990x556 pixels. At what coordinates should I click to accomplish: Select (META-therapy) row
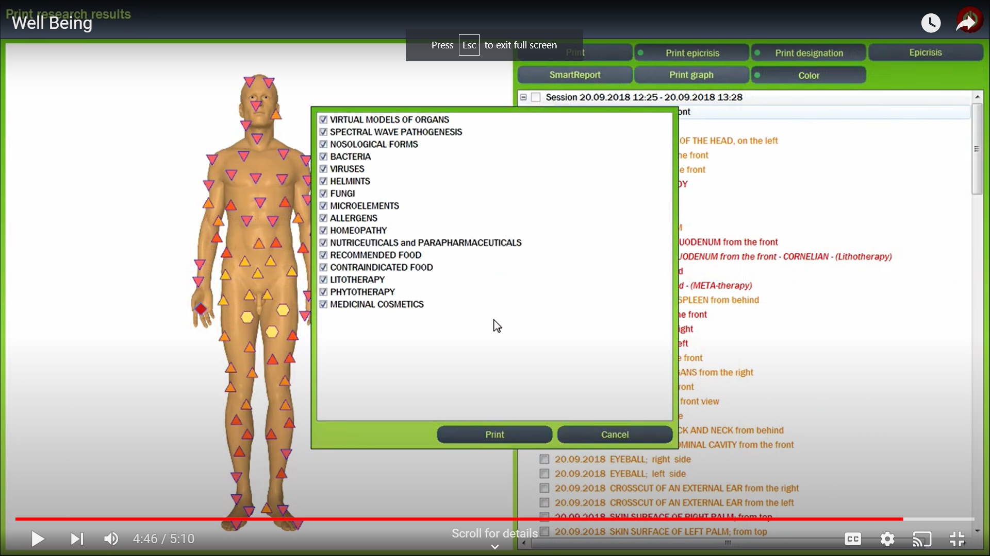coord(715,286)
